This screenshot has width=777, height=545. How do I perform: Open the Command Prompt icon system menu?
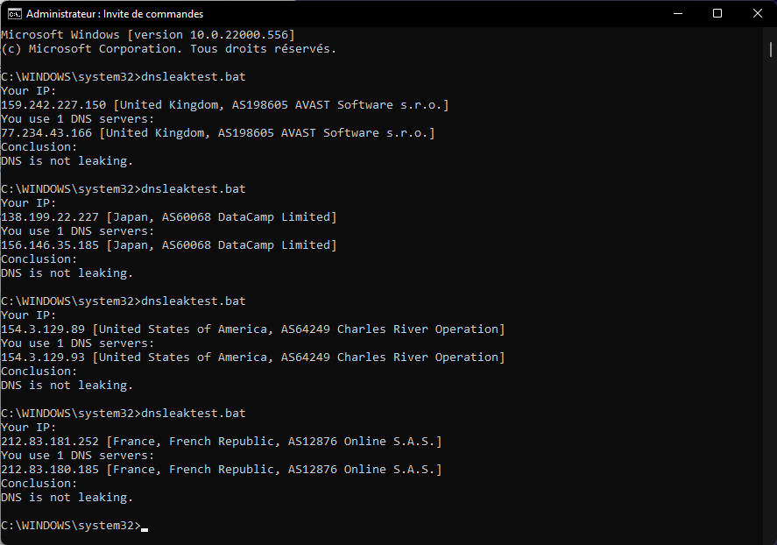point(14,14)
